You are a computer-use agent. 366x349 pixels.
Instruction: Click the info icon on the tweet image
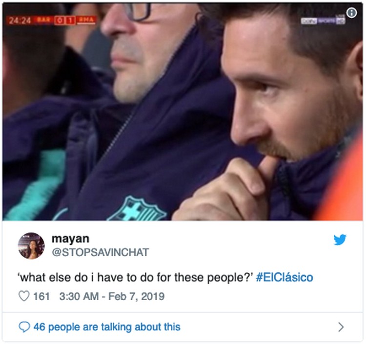tap(351, 13)
